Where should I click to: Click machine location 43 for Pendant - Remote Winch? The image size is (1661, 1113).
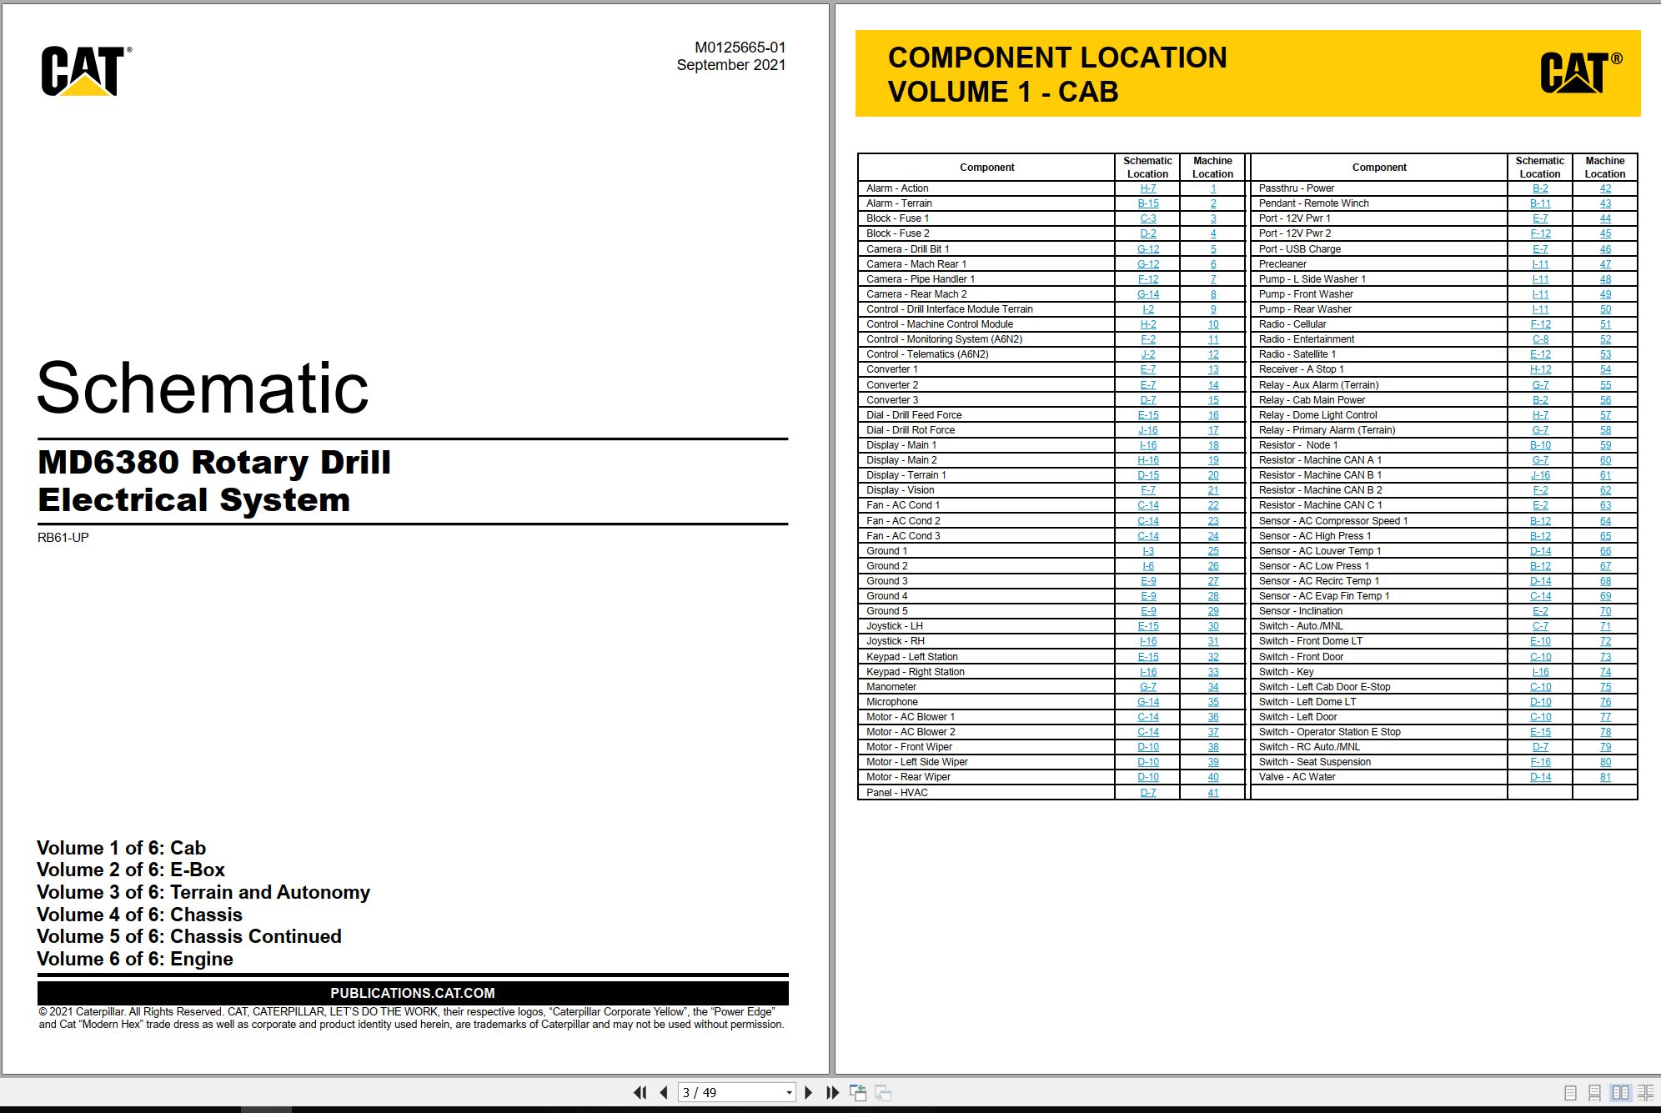[x=1605, y=203]
